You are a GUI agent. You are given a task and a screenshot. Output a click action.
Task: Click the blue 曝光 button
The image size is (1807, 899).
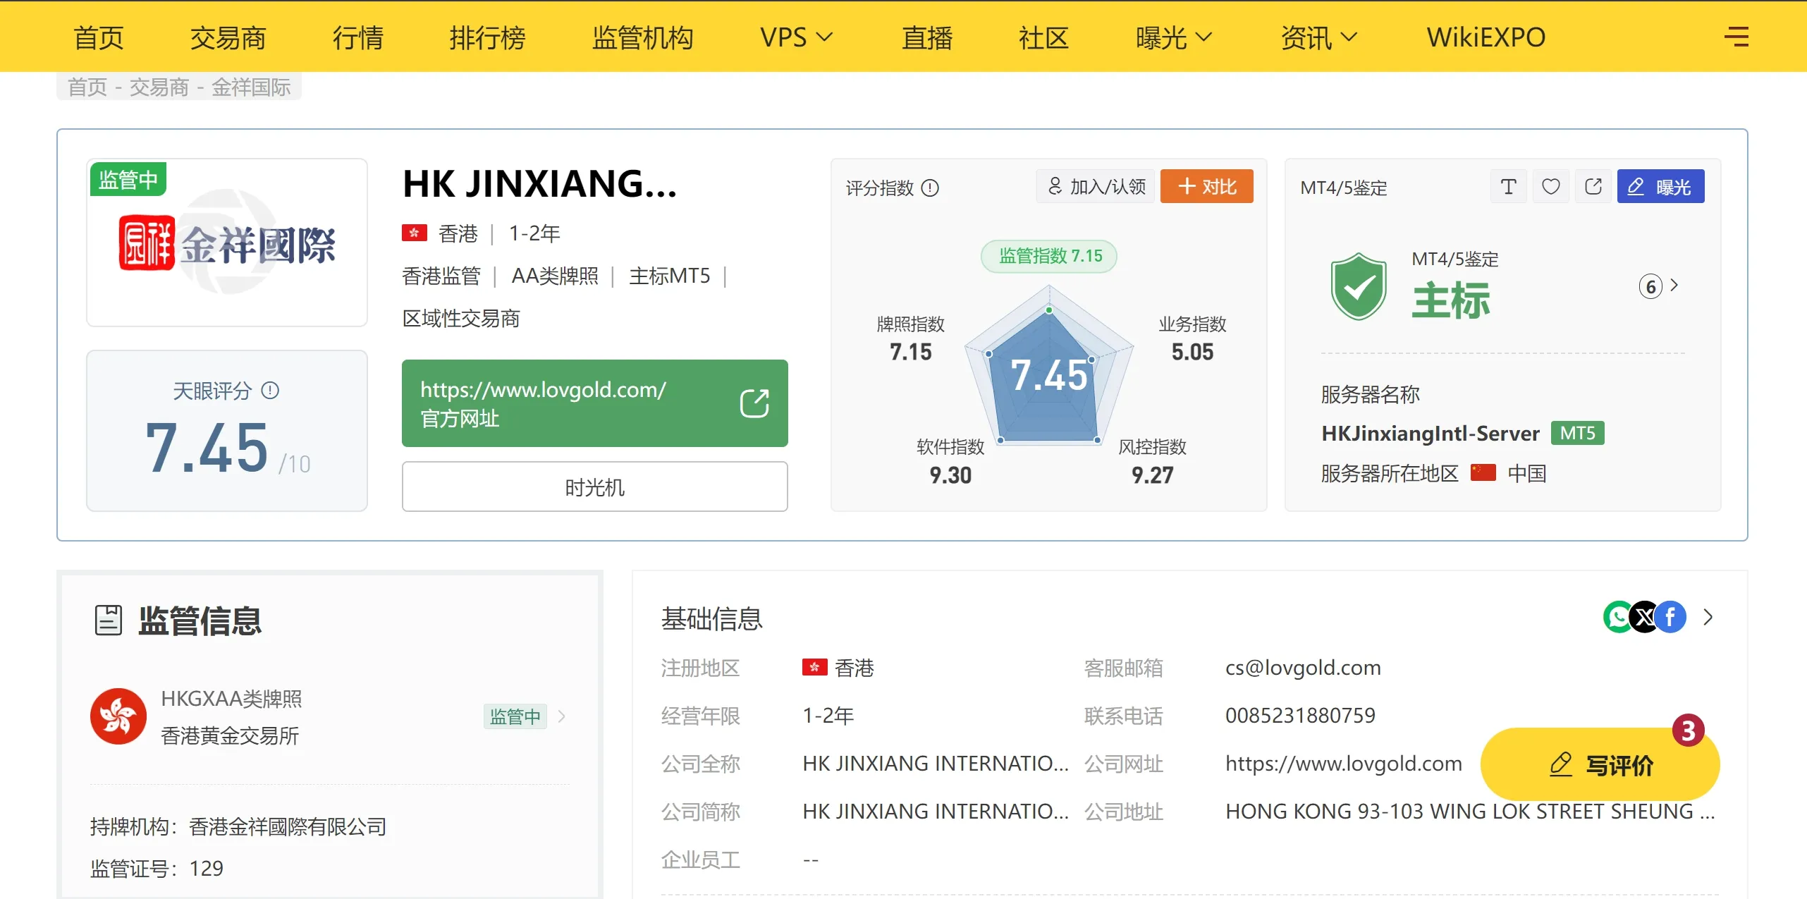(1661, 186)
